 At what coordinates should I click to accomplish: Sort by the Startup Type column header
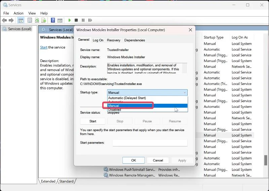[x=214, y=37]
